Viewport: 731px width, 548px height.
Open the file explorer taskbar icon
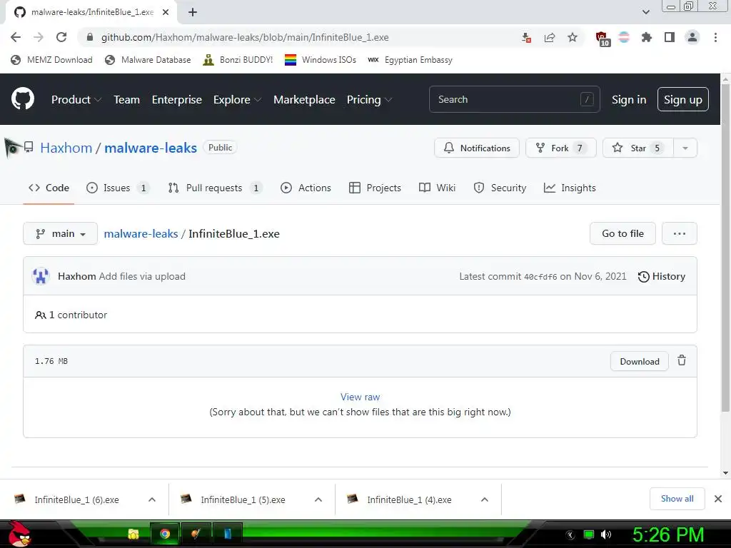tap(133, 534)
